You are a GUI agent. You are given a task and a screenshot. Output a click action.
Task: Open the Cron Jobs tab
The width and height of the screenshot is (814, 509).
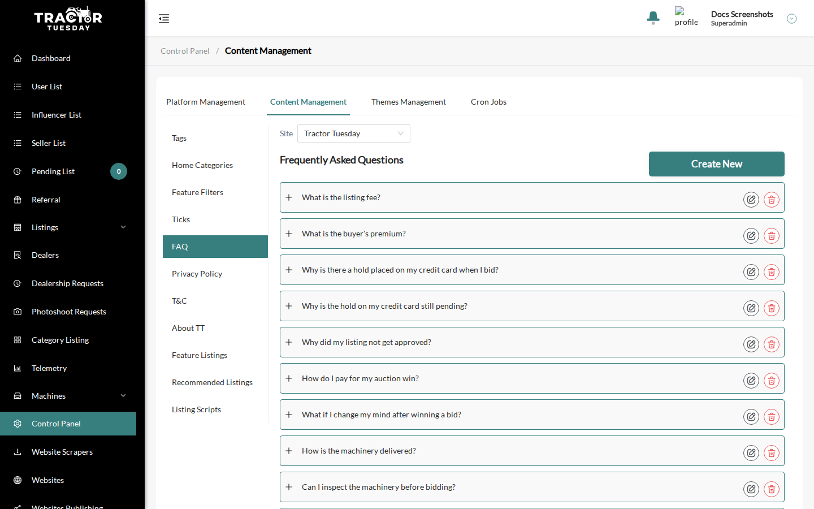click(488, 102)
